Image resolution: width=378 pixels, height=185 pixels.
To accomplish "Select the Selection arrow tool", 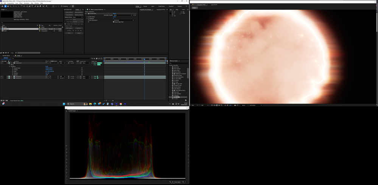I will (5, 6).
